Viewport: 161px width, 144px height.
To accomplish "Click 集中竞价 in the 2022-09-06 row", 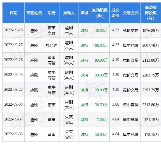I will (x=131, y=134).
